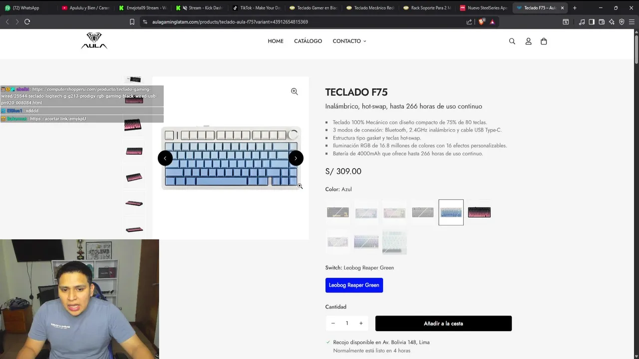
Task: Zoom product image with magnifier icon
Action: pyautogui.click(x=295, y=91)
